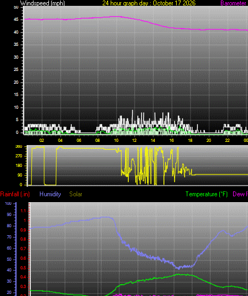Click the '18' hour label on time axis
This screenshot has height=296, width=248.
coord(190,140)
